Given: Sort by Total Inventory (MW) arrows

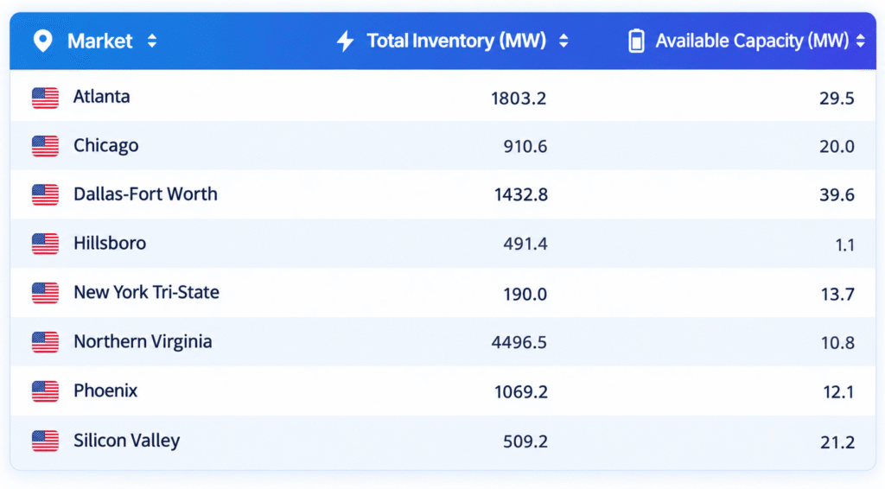Looking at the screenshot, I should [x=563, y=41].
